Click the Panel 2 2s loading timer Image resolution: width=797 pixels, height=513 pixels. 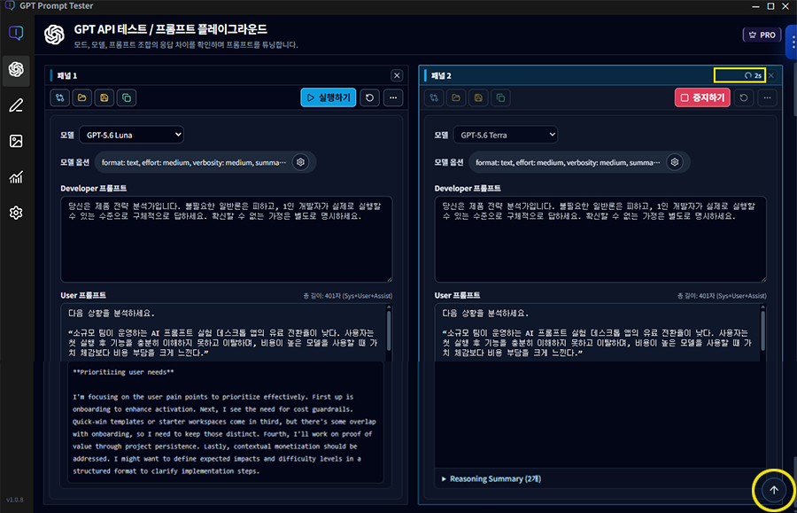click(x=753, y=76)
